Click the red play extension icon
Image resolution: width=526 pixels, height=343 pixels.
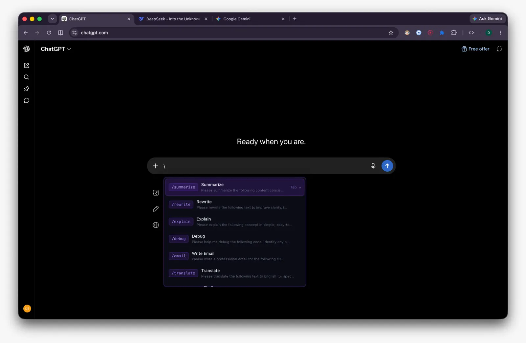(x=430, y=32)
